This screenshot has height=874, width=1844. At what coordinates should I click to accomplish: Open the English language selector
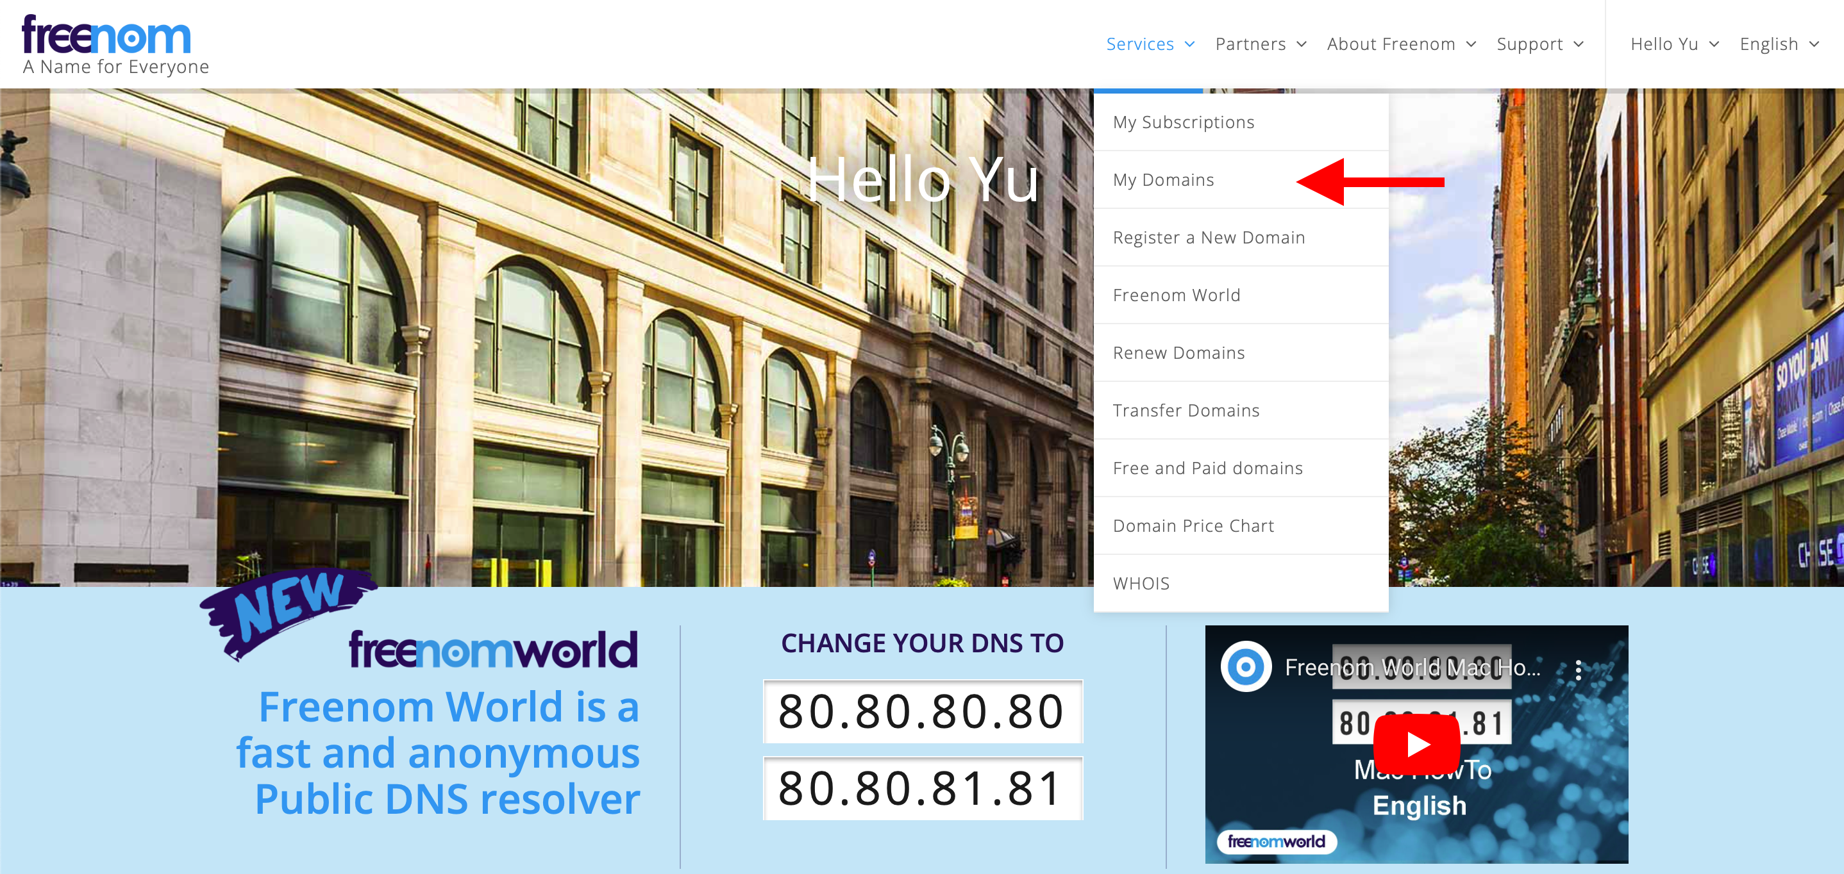(1779, 44)
